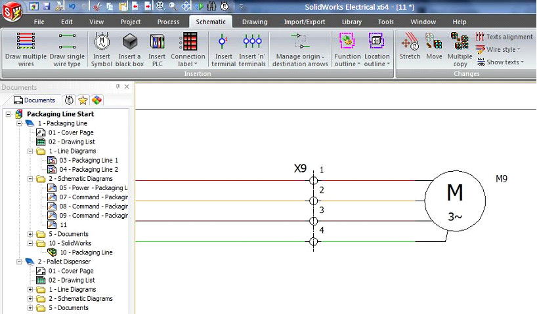Open the Wire style dropdown
This screenshot has width=537, height=314.
pos(498,49)
